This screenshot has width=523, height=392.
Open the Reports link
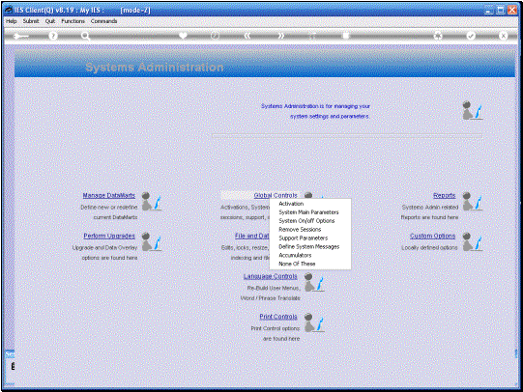445,195
